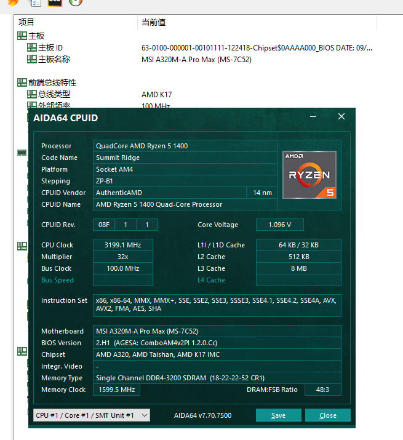
Task: Close the CPUID window with the X
Action: pyautogui.click(x=341, y=116)
